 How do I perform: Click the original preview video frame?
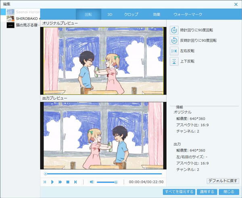(x=103, y=61)
